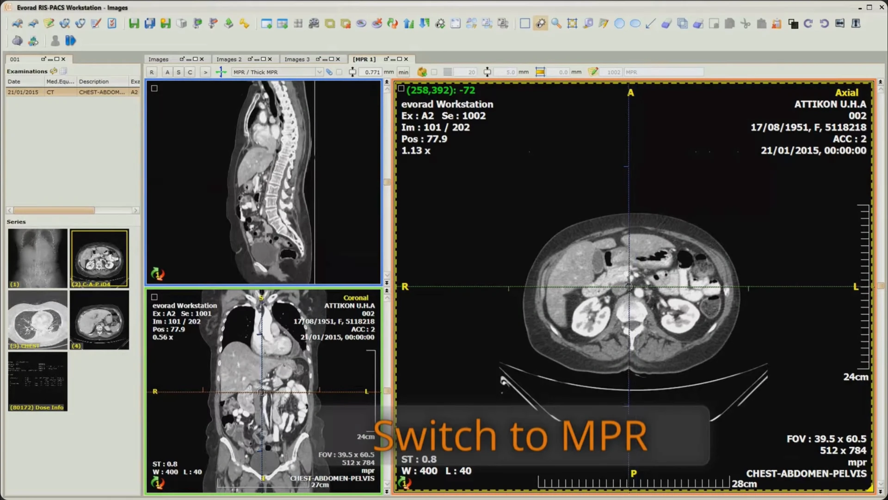Check the coronal viewport selection box

[154, 297]
